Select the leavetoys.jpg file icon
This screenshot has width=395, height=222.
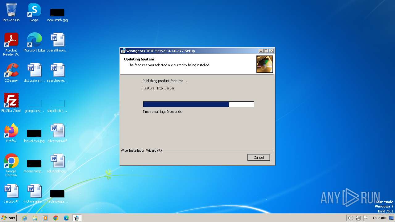34,136
